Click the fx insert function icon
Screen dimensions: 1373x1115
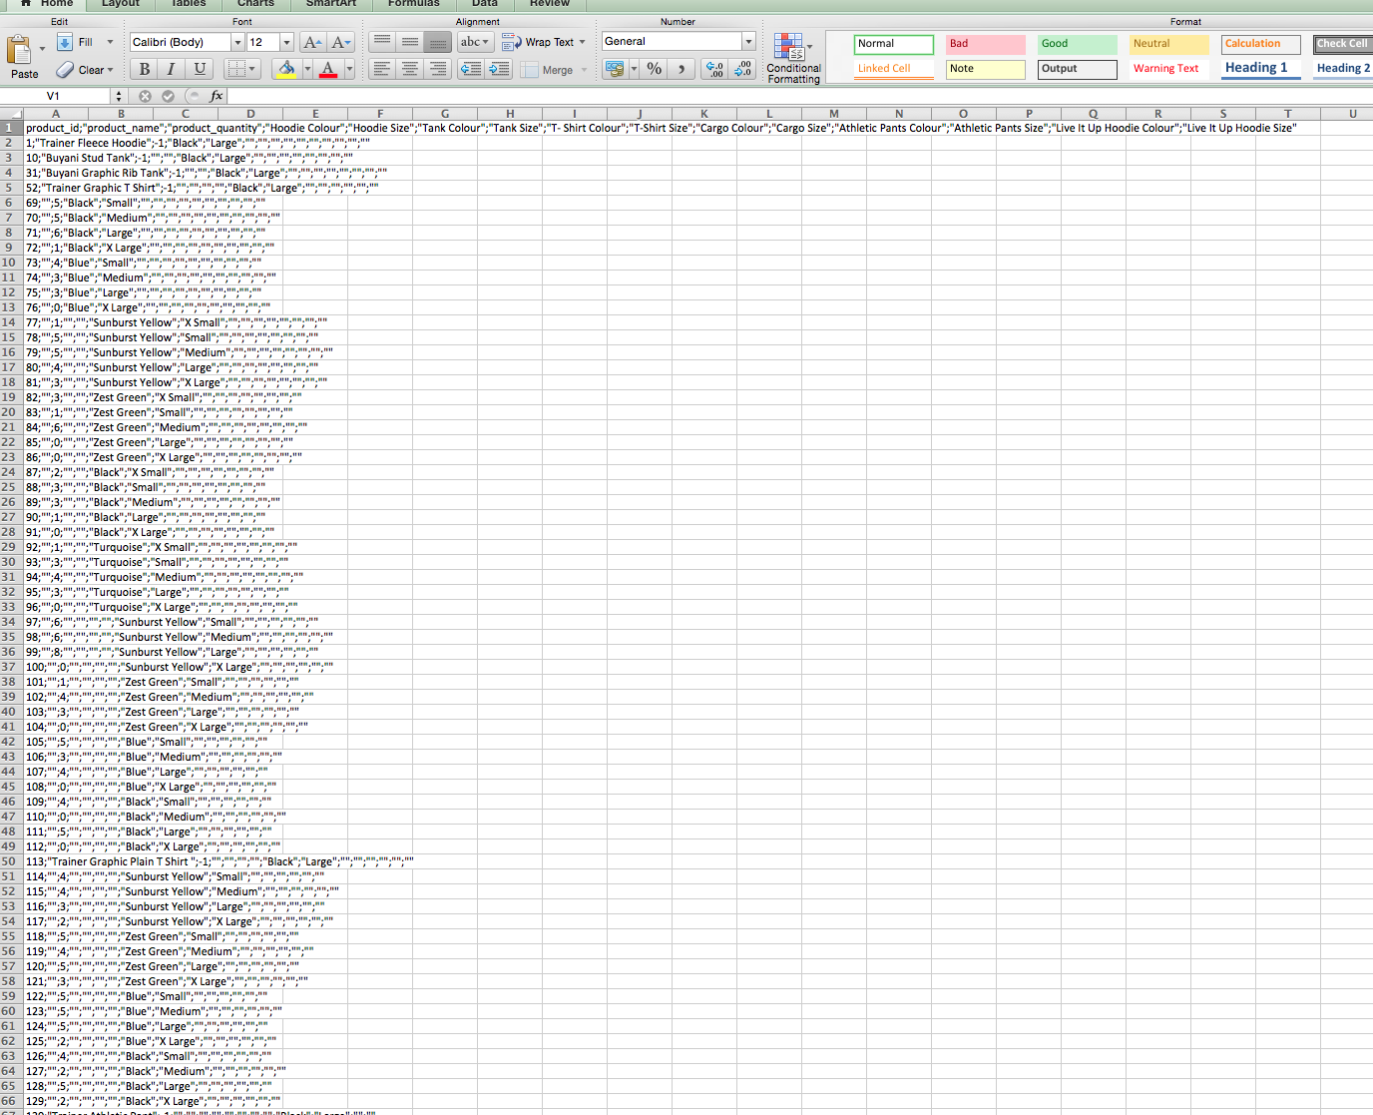[x=217, y=96]
